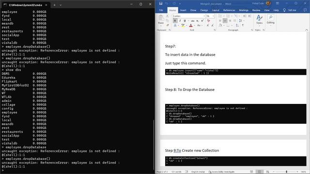The image size is (310, 174).
Task: Click the Increase Indent icon
Action: point(249,16)
